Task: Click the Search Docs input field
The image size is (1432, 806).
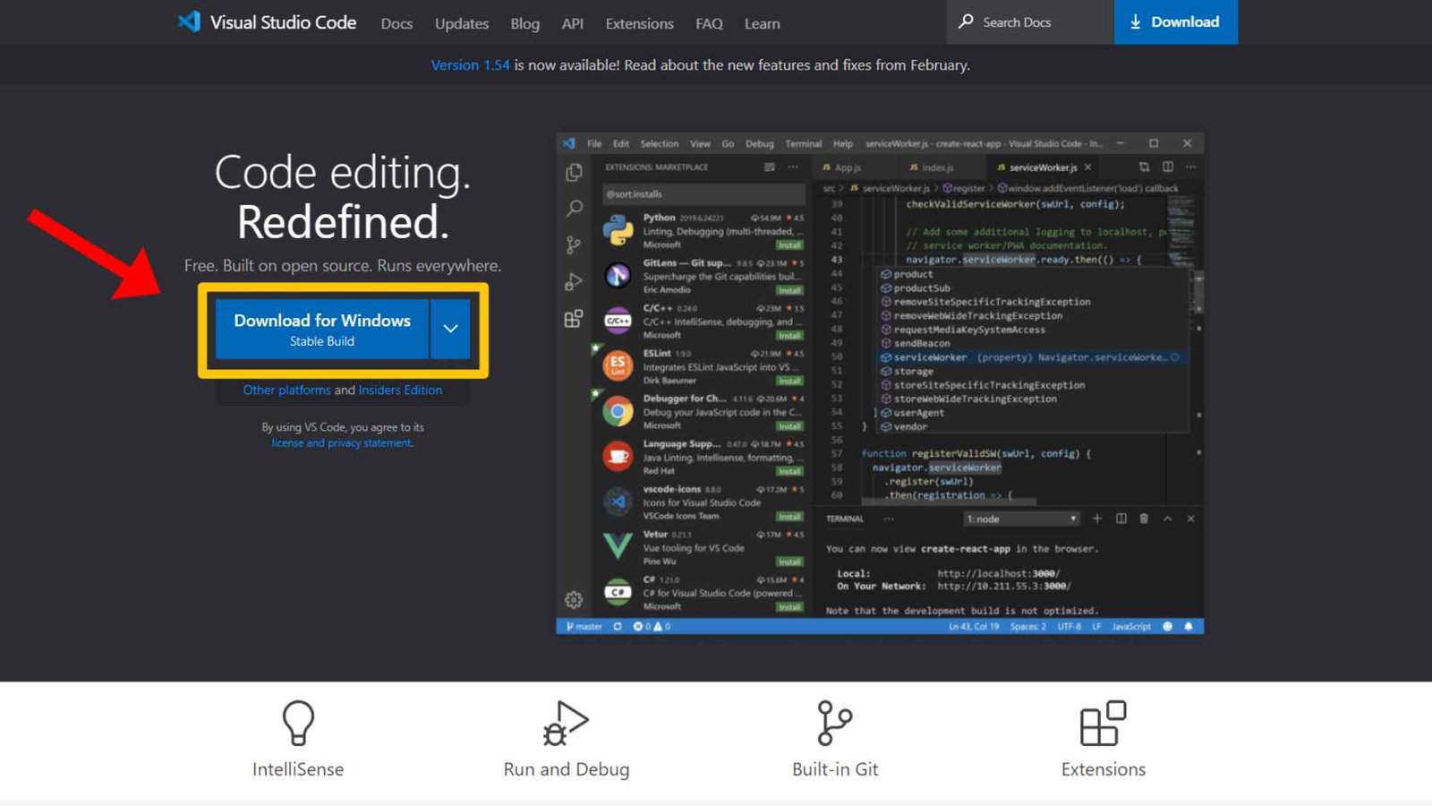Action: tap(1030, 21)
